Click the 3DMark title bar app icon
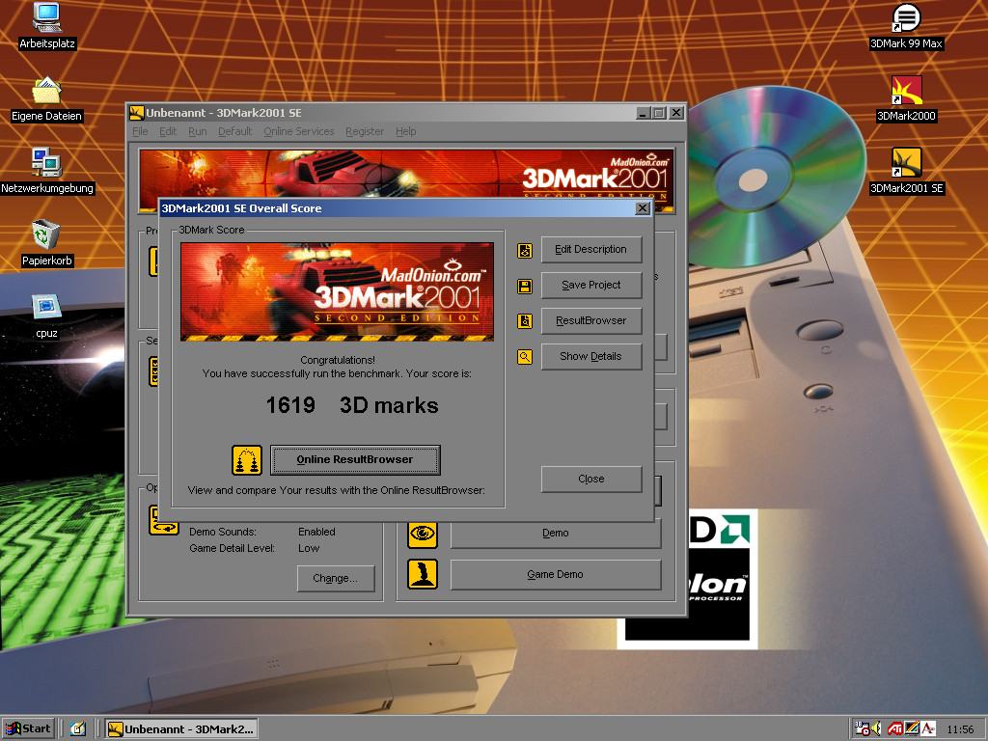This screenshot has height=741, width=988. coord(136,113)
